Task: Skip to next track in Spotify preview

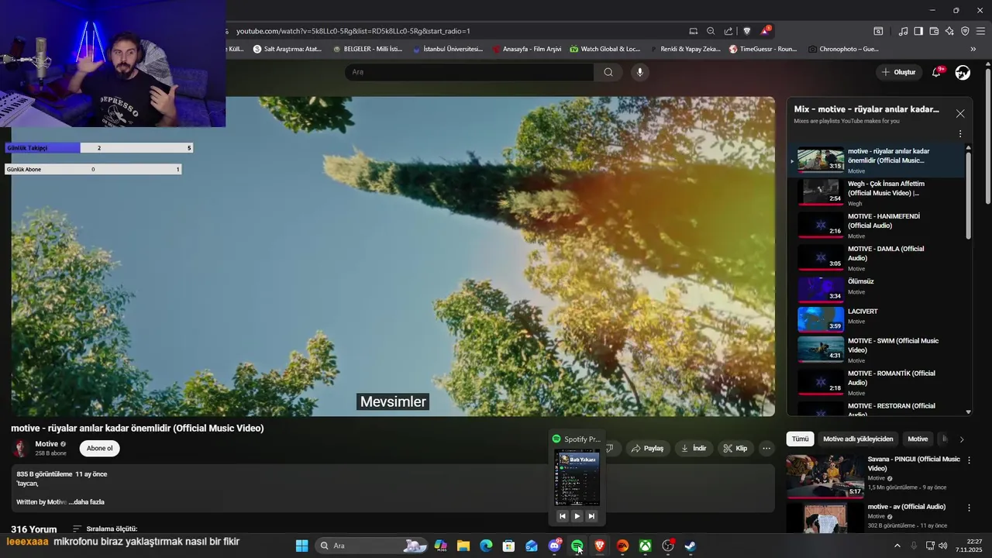Action: pos(591,516)
